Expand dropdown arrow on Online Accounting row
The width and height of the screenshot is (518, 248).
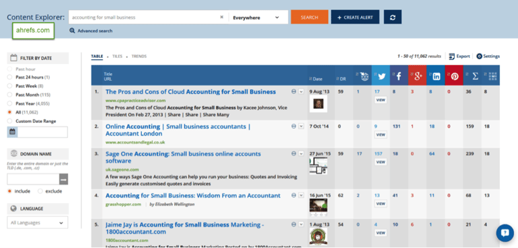[x=301, y=126]
